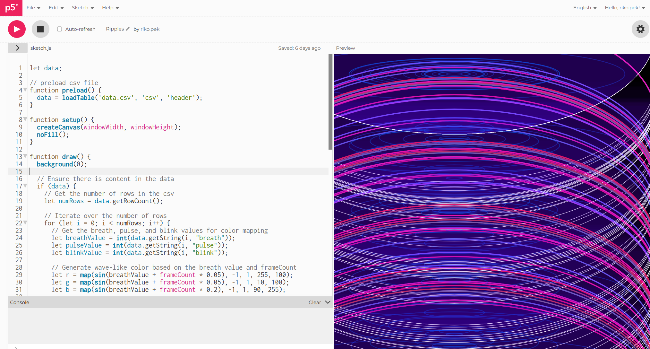The width and height of the screenshot is (650, 349).
Task: Open the Help menu
Action: click(x=110, y=8)
